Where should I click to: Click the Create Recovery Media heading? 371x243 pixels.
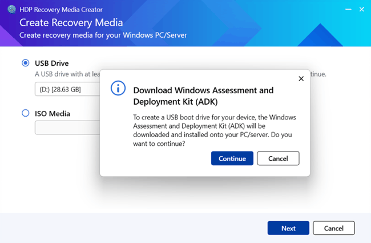point(71,23)
